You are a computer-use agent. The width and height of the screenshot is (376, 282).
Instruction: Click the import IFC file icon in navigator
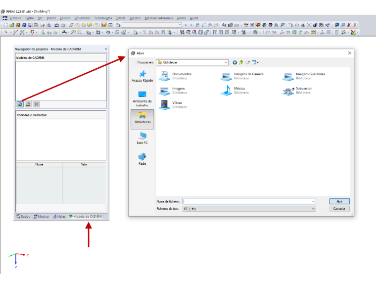click(x=20, y=104)
